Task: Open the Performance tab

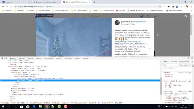Action: click(x=48, y=58)
